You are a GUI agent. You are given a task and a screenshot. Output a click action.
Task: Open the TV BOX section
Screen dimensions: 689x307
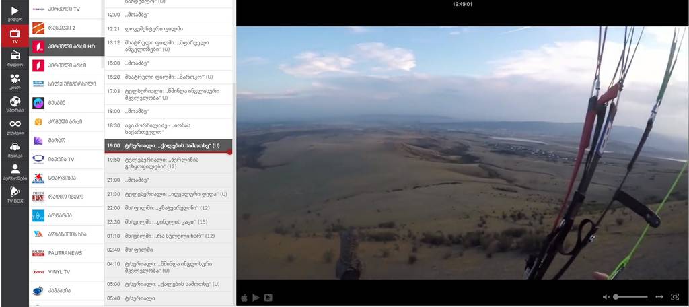pyautogui.click(x=15, y=195)
